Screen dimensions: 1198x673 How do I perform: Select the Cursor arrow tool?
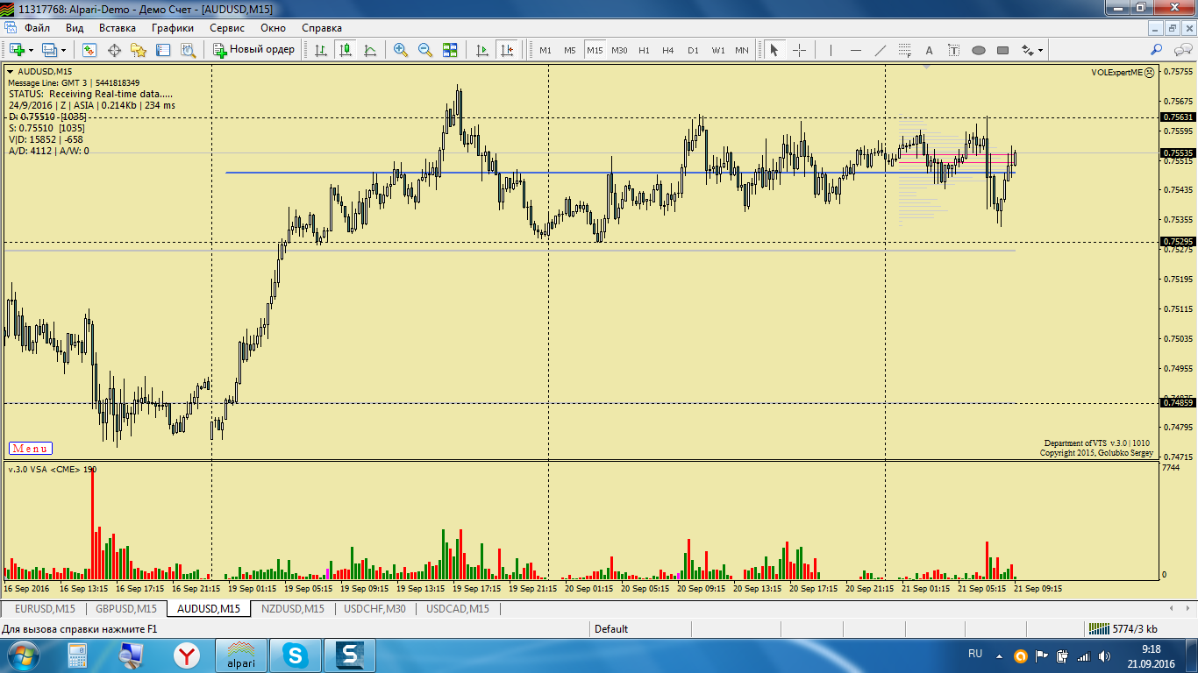[x=774, y=50]
